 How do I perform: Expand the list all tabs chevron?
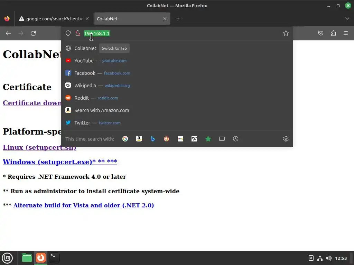pyautogui.click(x=347, y=19)
